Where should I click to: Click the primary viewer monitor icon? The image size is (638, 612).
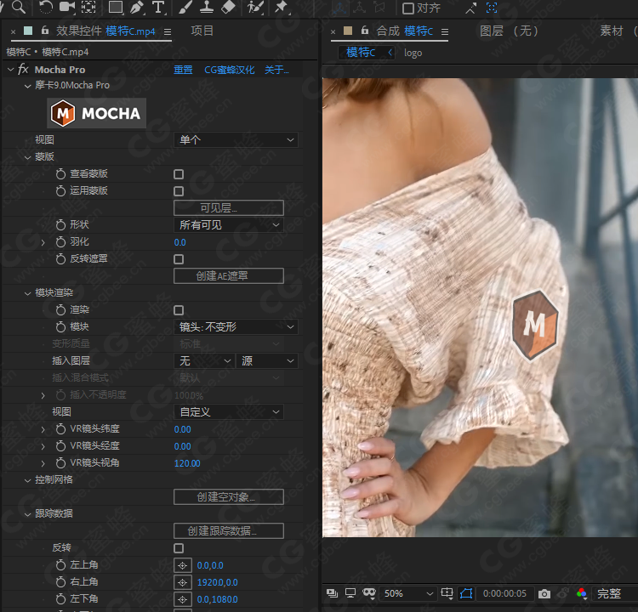pos(350,593)
